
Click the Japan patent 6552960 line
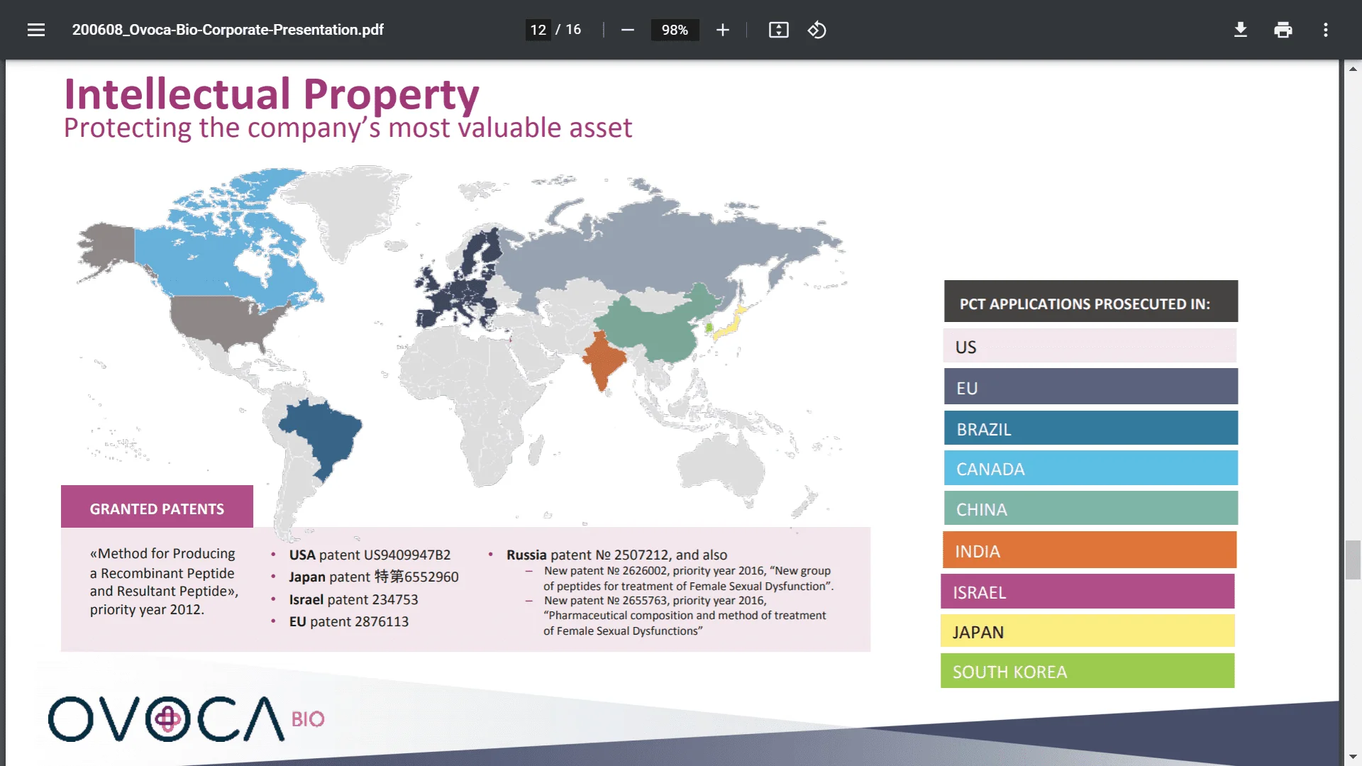pos(374,577)
